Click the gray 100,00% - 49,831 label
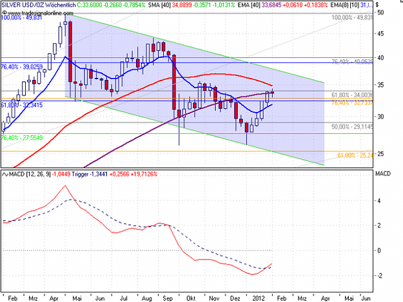 coord(352,17)
